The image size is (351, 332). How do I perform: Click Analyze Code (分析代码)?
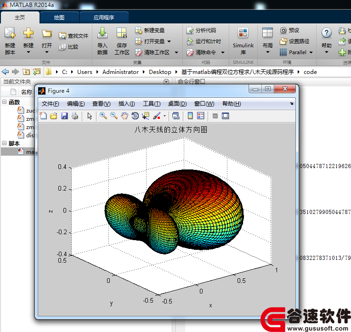pyautogui.click(x=201, y=30)
